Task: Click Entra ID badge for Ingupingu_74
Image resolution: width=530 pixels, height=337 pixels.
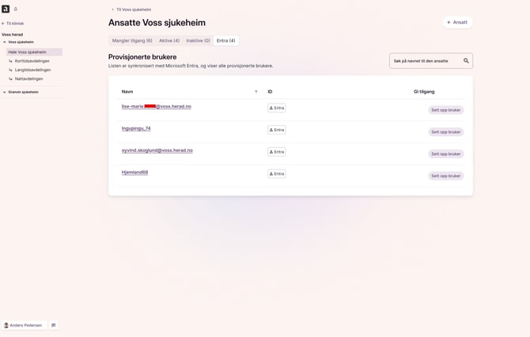Action: [x=276, y=130]
